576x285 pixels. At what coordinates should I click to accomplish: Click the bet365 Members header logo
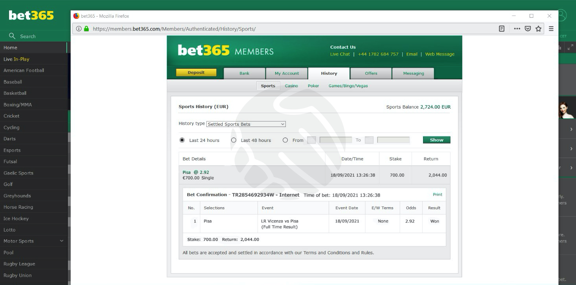pyautogui.click(x=226, y=51)
